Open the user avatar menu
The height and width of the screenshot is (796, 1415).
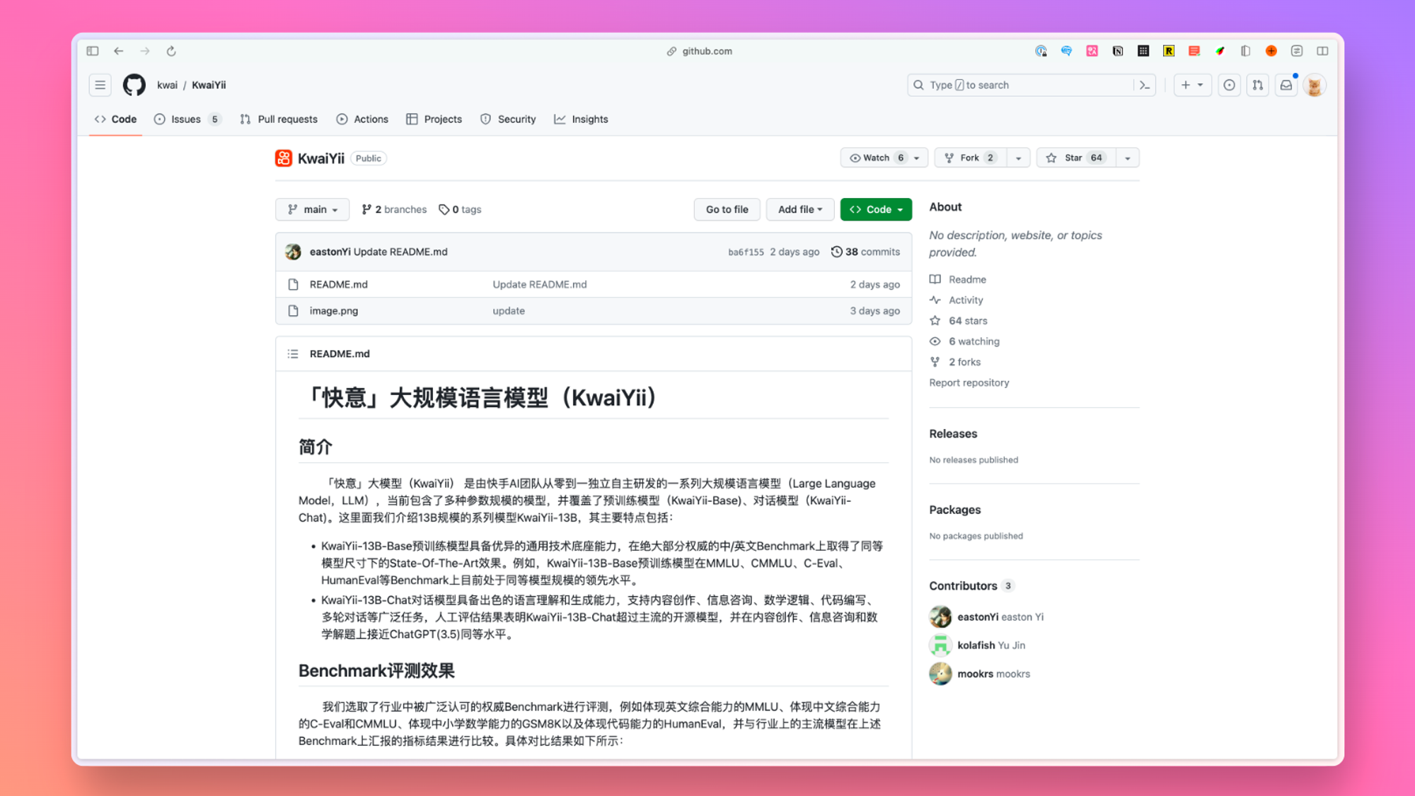(x=1315, y=86)
